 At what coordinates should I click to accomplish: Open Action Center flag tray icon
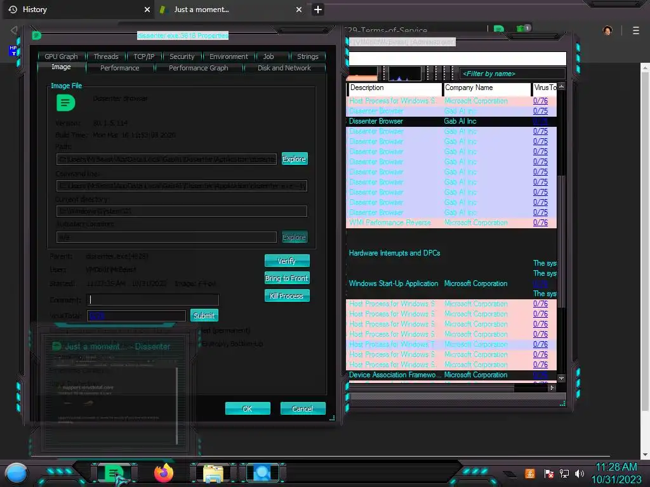tap(549, 474)
